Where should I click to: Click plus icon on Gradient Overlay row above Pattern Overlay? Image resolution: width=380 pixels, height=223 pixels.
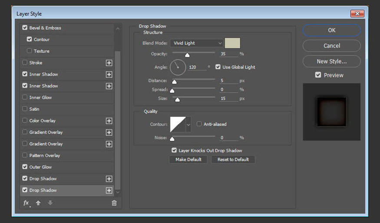(x=109, y=144)
